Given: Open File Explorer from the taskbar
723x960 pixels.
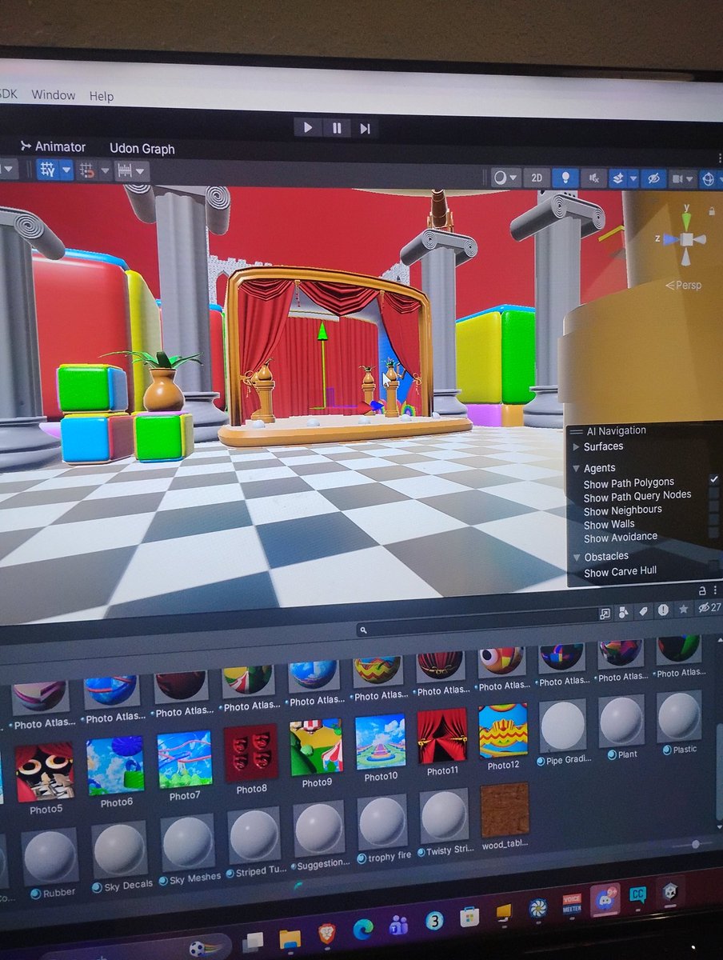Looking at the screenshot, I should point(290,938).
